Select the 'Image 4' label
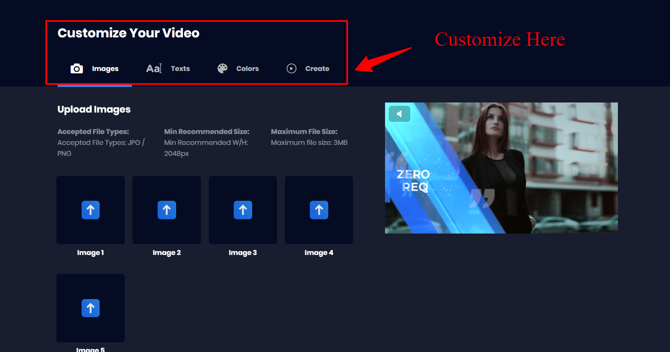This screenshot has height=352, width=670. coord(319,252)
